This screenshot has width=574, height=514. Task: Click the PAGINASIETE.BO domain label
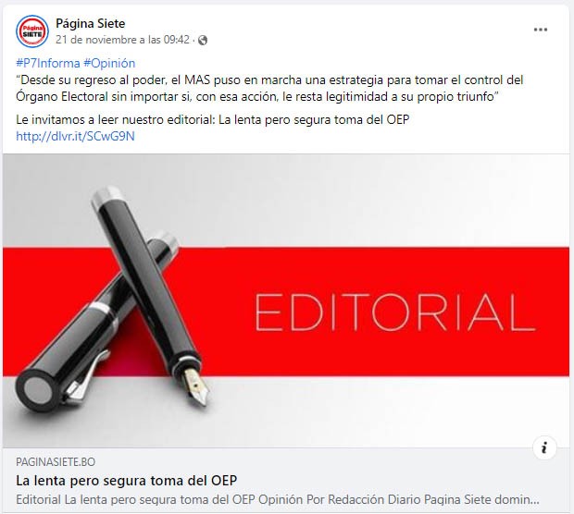(56, 462)
